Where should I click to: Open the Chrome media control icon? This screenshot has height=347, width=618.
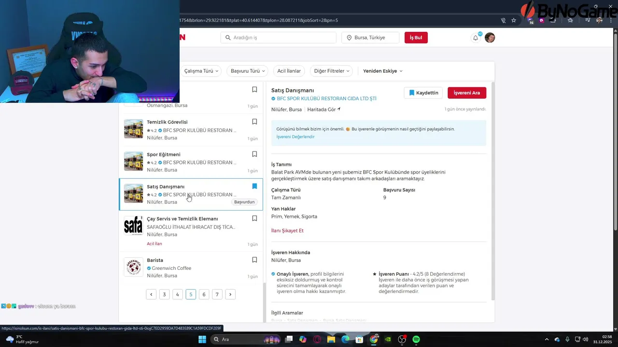coord(587,20)
